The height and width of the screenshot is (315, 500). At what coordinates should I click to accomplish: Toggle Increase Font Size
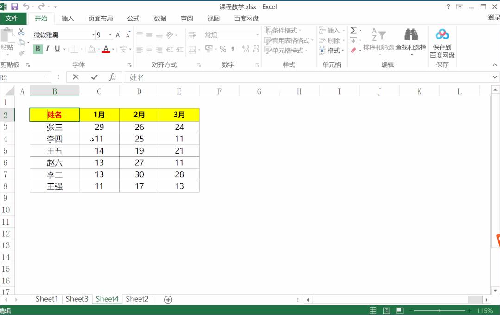point(117,33)
